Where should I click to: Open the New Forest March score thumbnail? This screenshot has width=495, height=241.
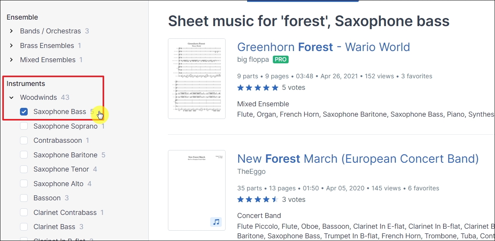[x=197, y=190]
